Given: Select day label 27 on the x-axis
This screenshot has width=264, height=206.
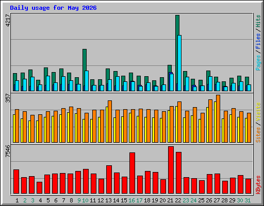Looking at the screenshot, I should click(217, 200).
